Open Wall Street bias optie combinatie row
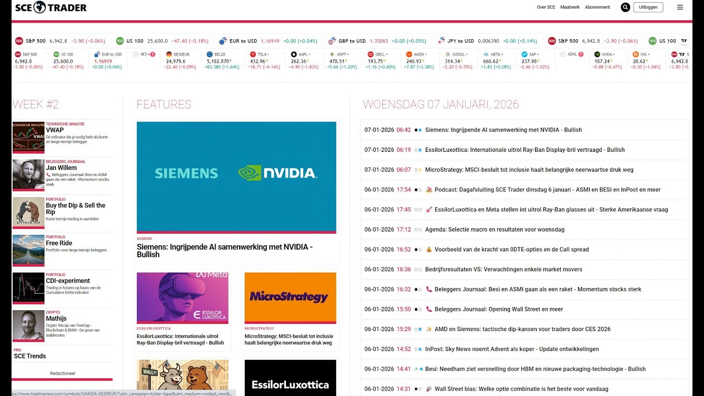 (x=525, y=389)
